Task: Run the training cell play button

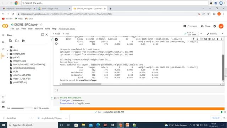Action: [56, 39]
